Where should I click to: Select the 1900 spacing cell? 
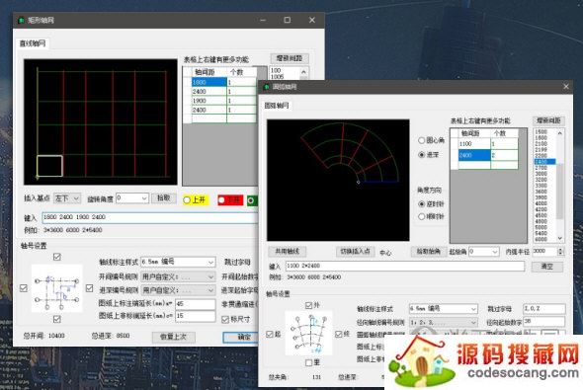click(x=208, y=101)
